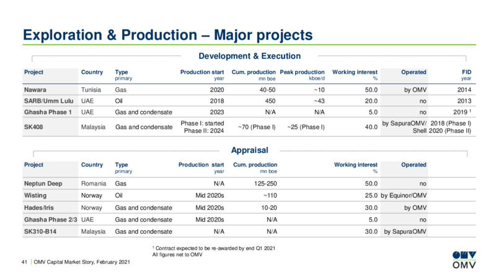Click the 'Hades/Iris' project name
Viewport: 496px width, 279px height.
tap(39, 208)
